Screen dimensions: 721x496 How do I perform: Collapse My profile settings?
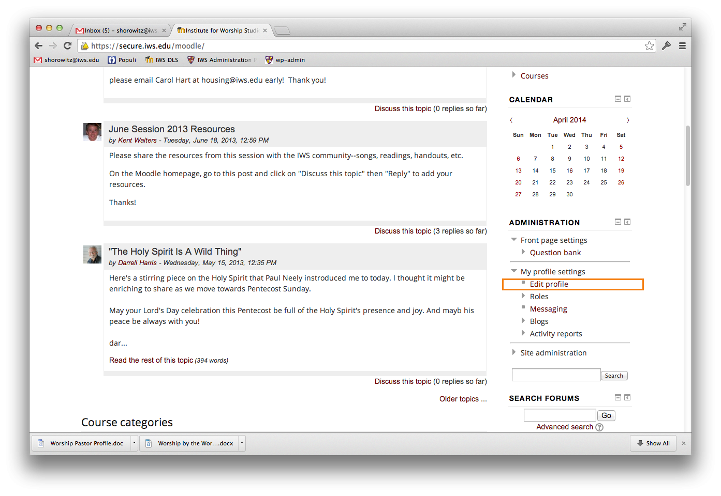click(x=513, y=271)
